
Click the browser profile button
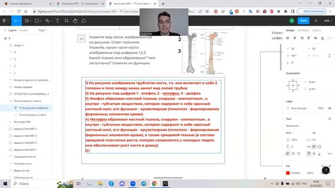311,11
